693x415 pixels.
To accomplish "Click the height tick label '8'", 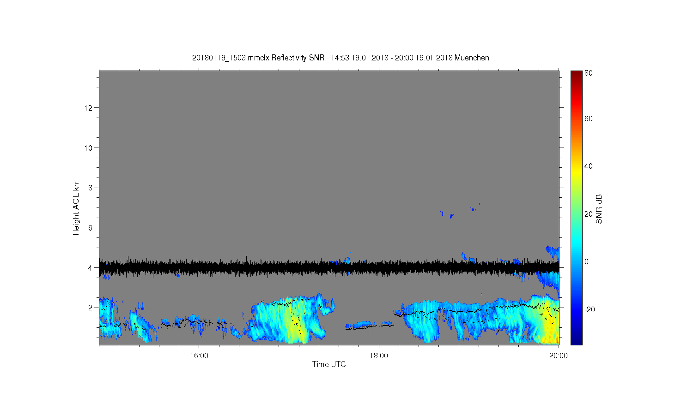I will tap(91, 188).
